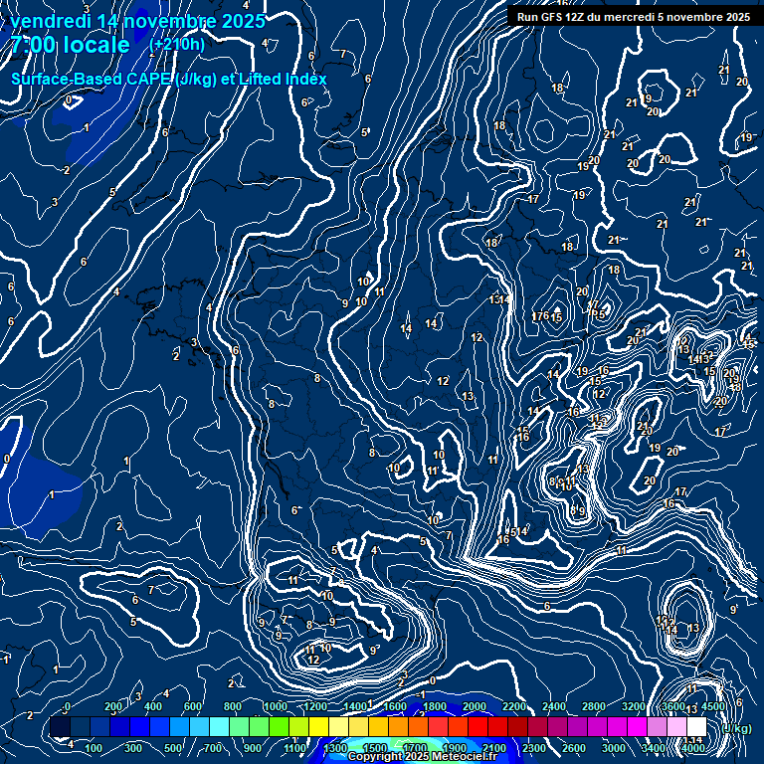Click the pale pink swatch between 3600 and 4000

676,726
